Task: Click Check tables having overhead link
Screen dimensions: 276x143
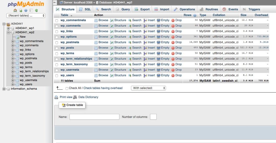Action: click(x=103, y=88)
